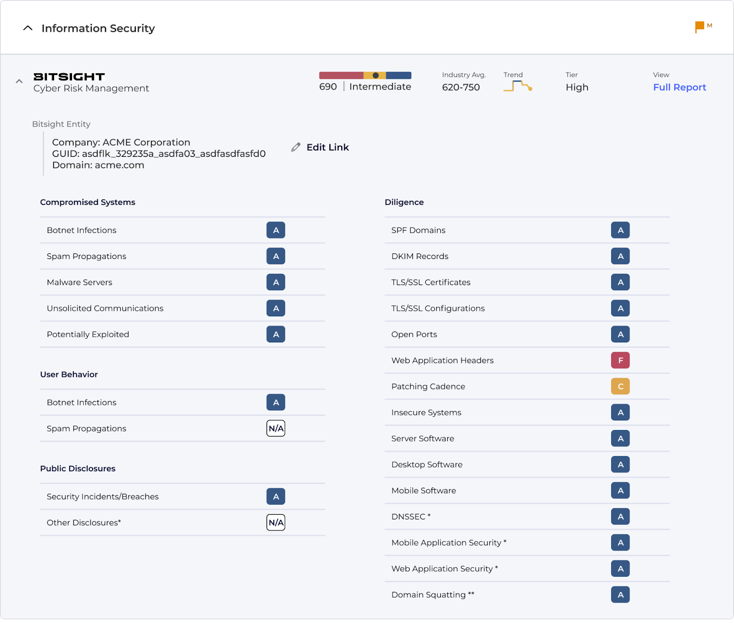
Task: Select the Edit Link pencil icon
Action: (x=295, y=147)
